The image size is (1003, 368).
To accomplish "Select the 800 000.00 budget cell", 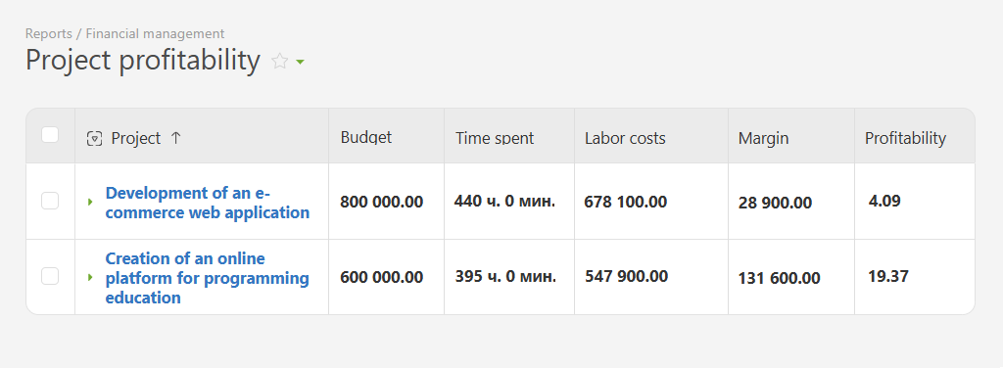I will click(381, 202).
